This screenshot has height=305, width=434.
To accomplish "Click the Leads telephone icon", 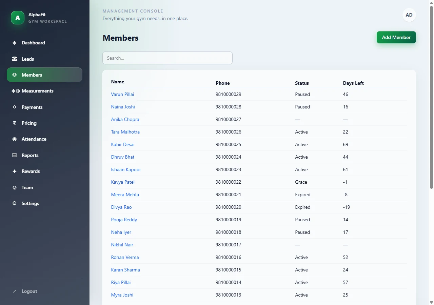I will tap(14, 59).
